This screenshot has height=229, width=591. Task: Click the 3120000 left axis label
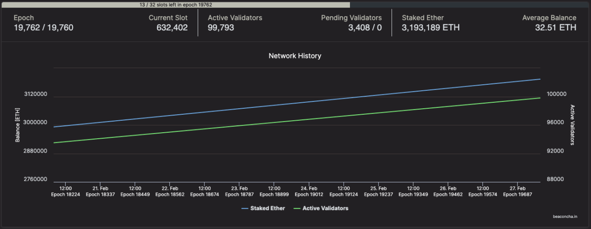(36, 94)
